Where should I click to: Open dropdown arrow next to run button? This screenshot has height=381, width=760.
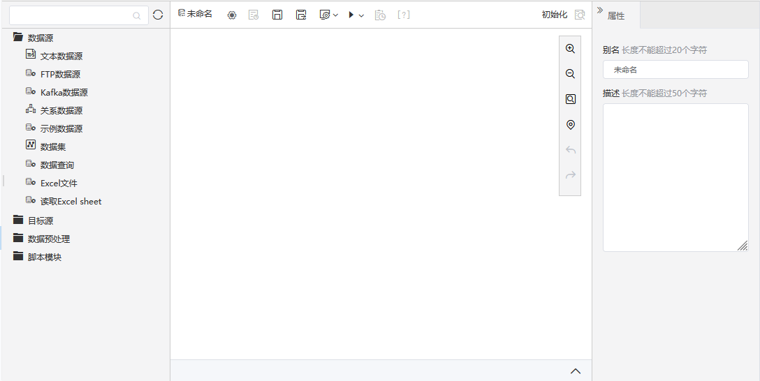[361, 15]
